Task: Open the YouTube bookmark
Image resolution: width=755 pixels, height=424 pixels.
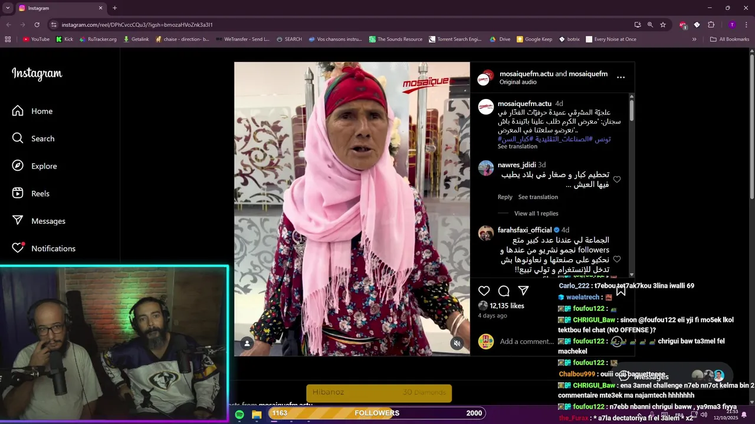Action: (36, 39)
